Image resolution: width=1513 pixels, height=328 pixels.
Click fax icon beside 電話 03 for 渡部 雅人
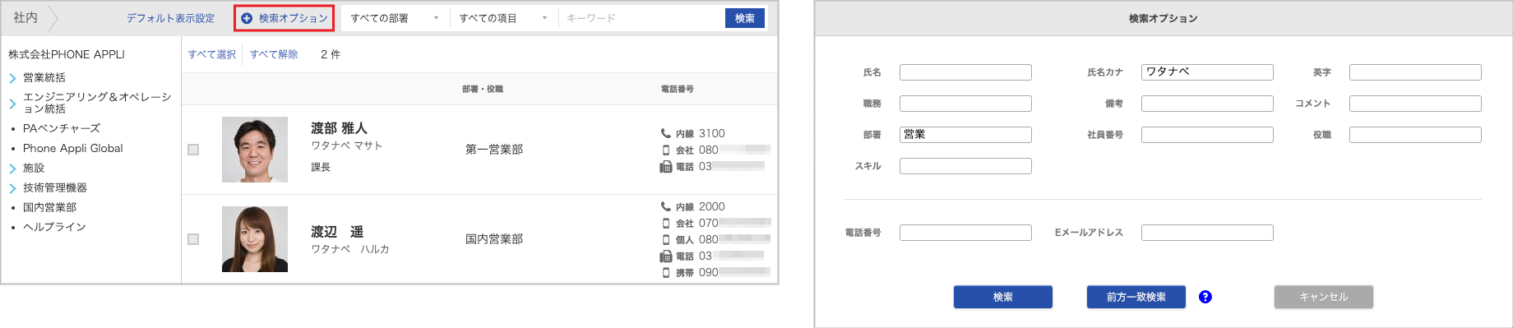pos(666,166)
